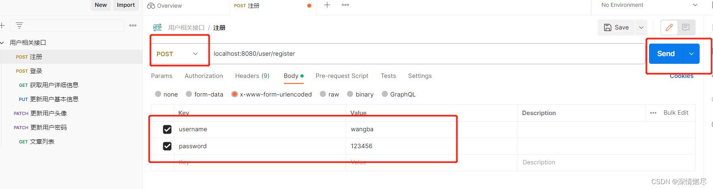Viewport: 713px width, 189px height.
Task: Open the GET 文章列表 request
Action: 71,142
